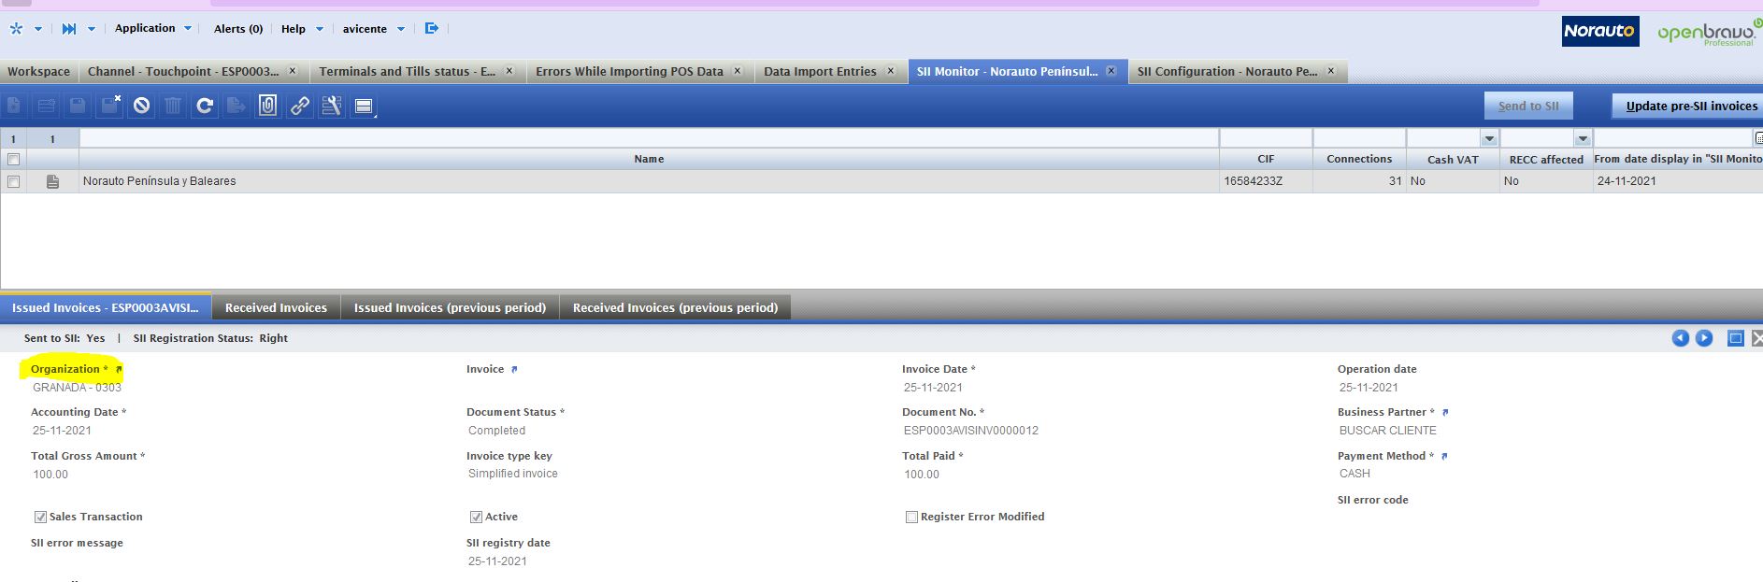Open the Data Import Entries tab
1763x582 pixels.
pyautogui.click(x=820, y=72)
